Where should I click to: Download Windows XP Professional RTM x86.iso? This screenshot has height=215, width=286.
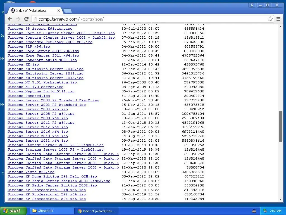(x=47, y=190)
